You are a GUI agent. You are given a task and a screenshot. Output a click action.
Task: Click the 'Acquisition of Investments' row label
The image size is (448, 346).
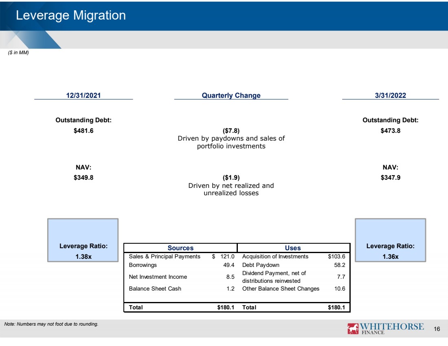pos(275,256)
